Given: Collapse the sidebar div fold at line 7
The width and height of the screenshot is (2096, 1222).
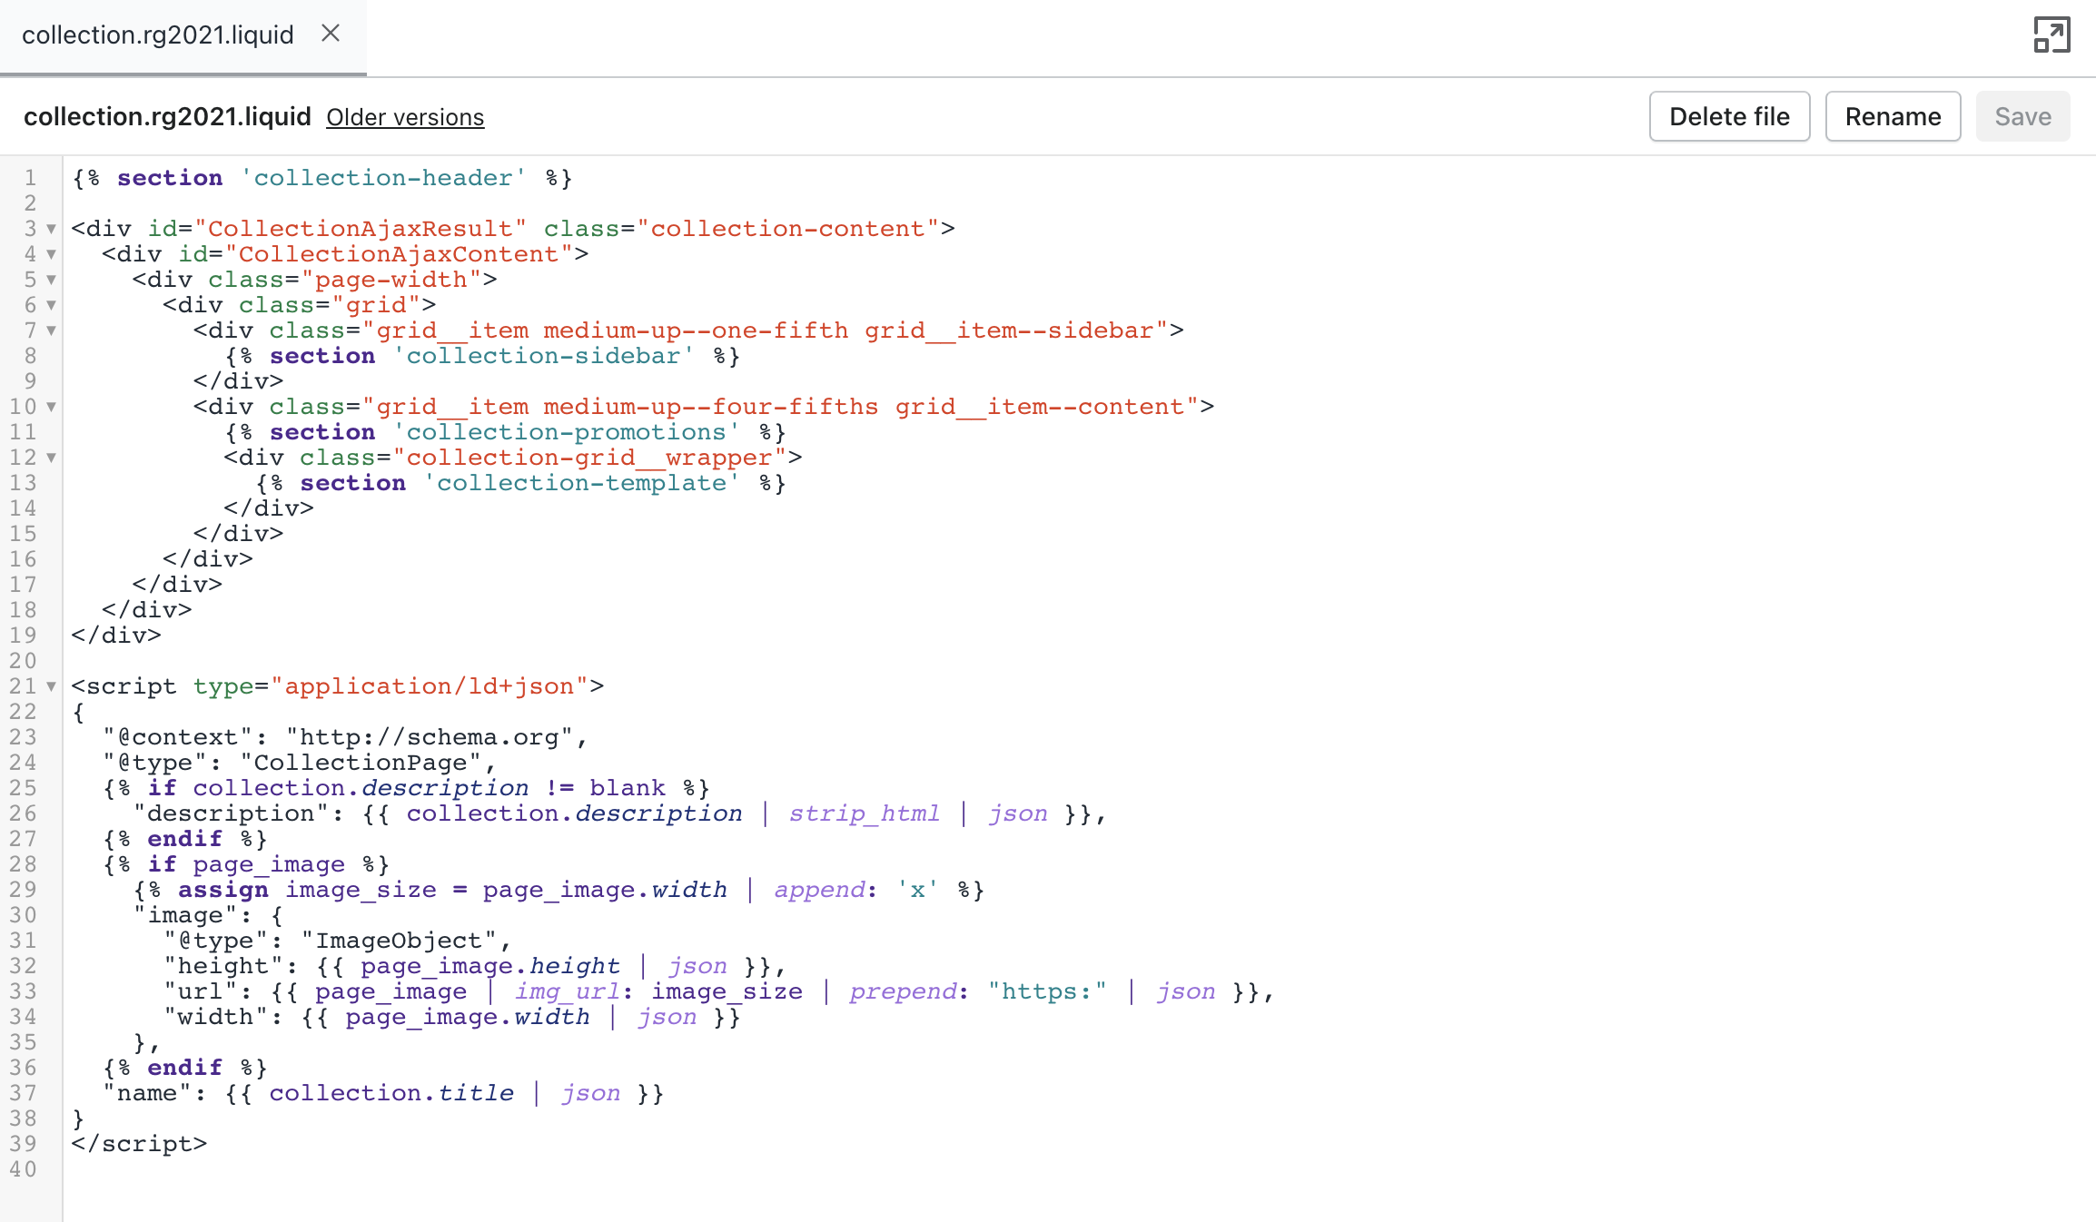Looking at the screenshot, I should click(52, 330).
